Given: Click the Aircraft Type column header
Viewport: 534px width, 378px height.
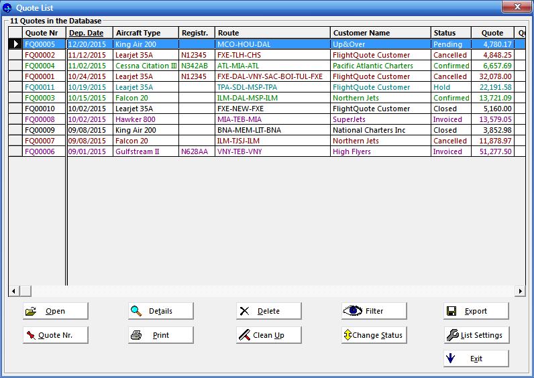Looking at the screenshot, I should click(x=138, y=33).
